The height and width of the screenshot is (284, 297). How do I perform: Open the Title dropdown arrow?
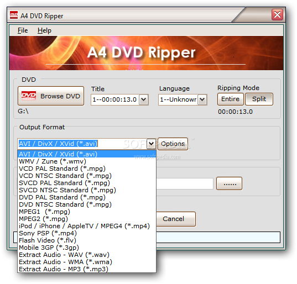tap(144, 99)
